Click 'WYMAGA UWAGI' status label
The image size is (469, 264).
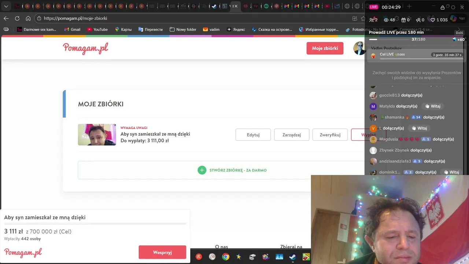coord(134,128)
